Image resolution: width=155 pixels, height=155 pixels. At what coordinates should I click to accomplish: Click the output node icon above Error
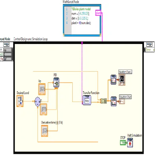click(x=149, y=44)
